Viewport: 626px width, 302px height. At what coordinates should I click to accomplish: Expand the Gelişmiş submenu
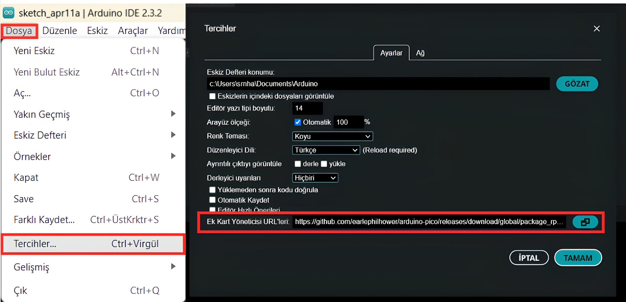pos(93,267)
